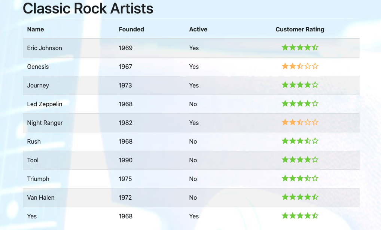Viewport: 381px width, 230px height.
Task: Click the 1982 founded cell for Night Ranger
Action: (x=125, y=123)
